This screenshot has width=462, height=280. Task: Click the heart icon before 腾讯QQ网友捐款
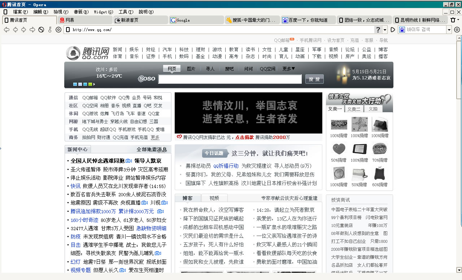coord(179,137)
